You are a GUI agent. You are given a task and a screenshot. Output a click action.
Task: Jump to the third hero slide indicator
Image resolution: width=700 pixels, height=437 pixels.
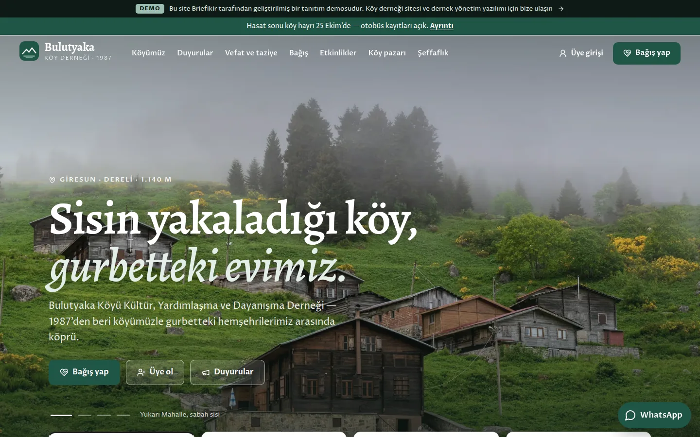(104, 415)
